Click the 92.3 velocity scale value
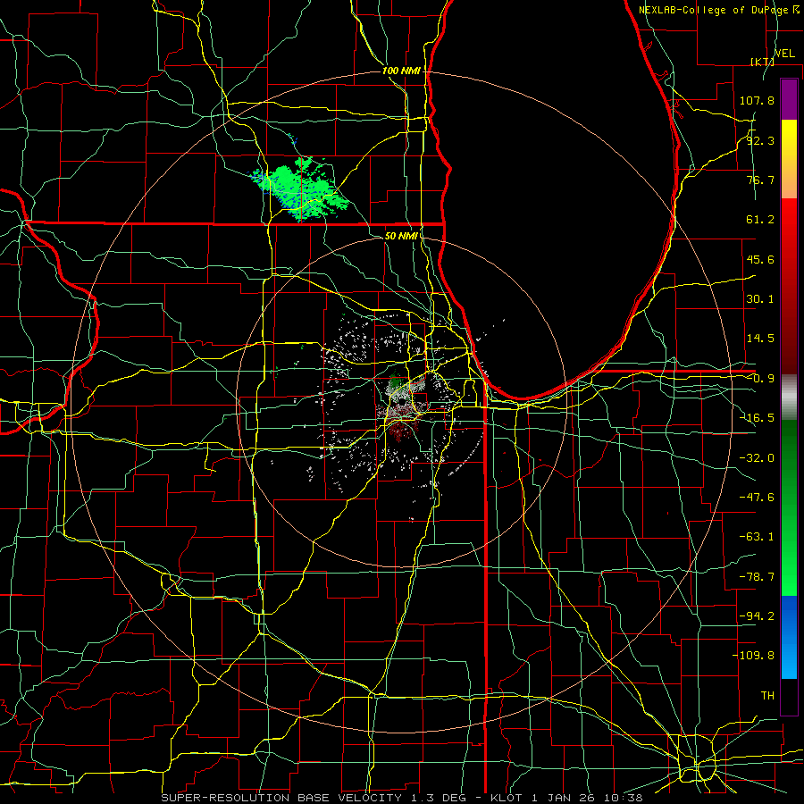The width and height of the screenshot is (804, 804). point(760,140)
